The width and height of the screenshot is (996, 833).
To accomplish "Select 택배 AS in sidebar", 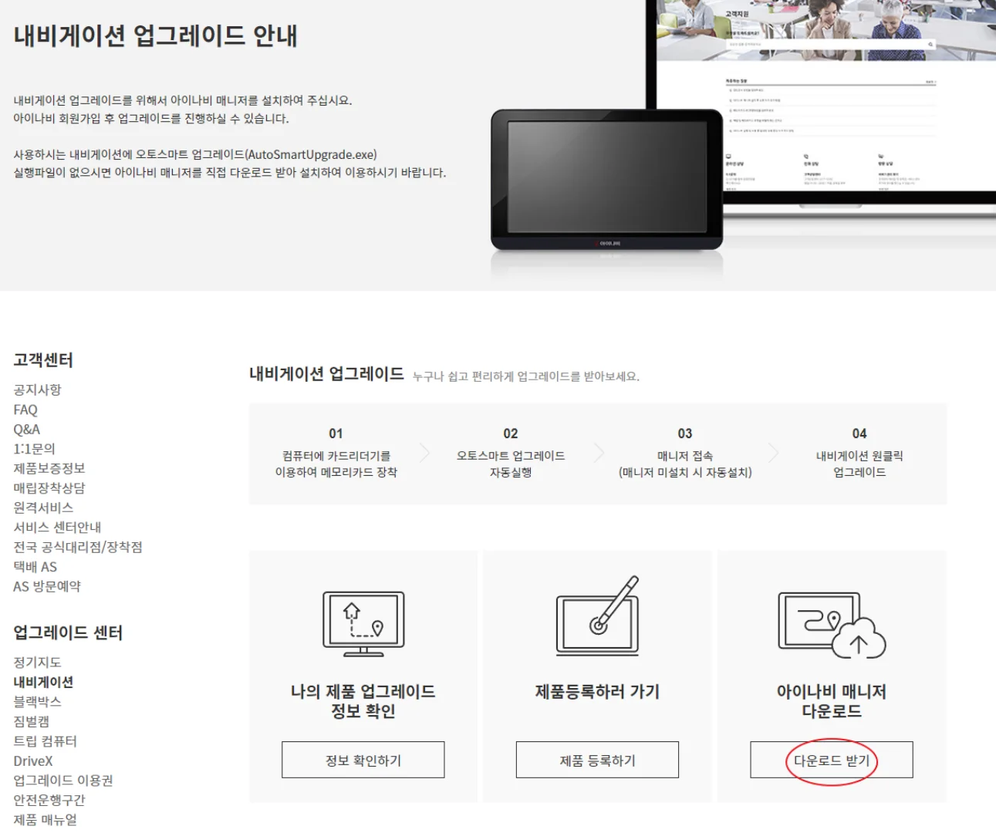I will point(35,566).
